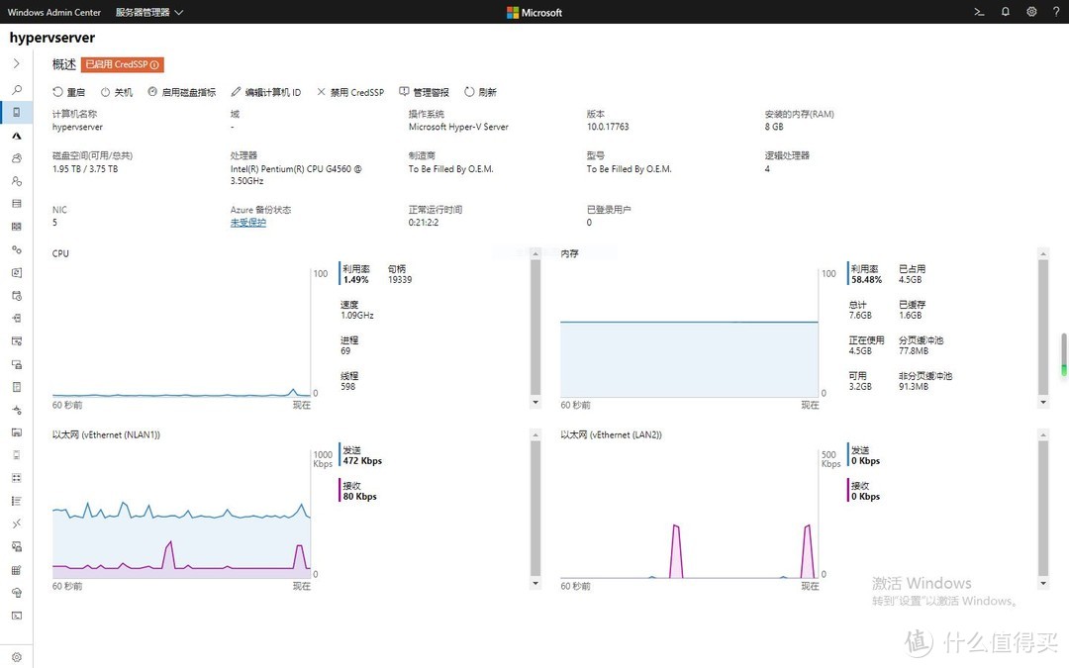Open the Windows Admin Center home link
1069x668 pixels.
[x=53, y=13]
